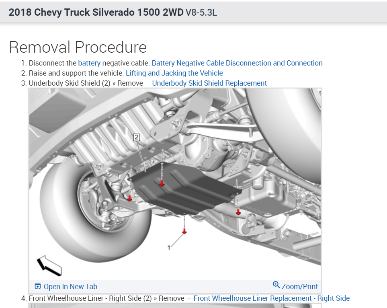Open the 'battery' link in step 1
Image resolution: width=387 pixels, height=308 pixels.
point(89,63)
